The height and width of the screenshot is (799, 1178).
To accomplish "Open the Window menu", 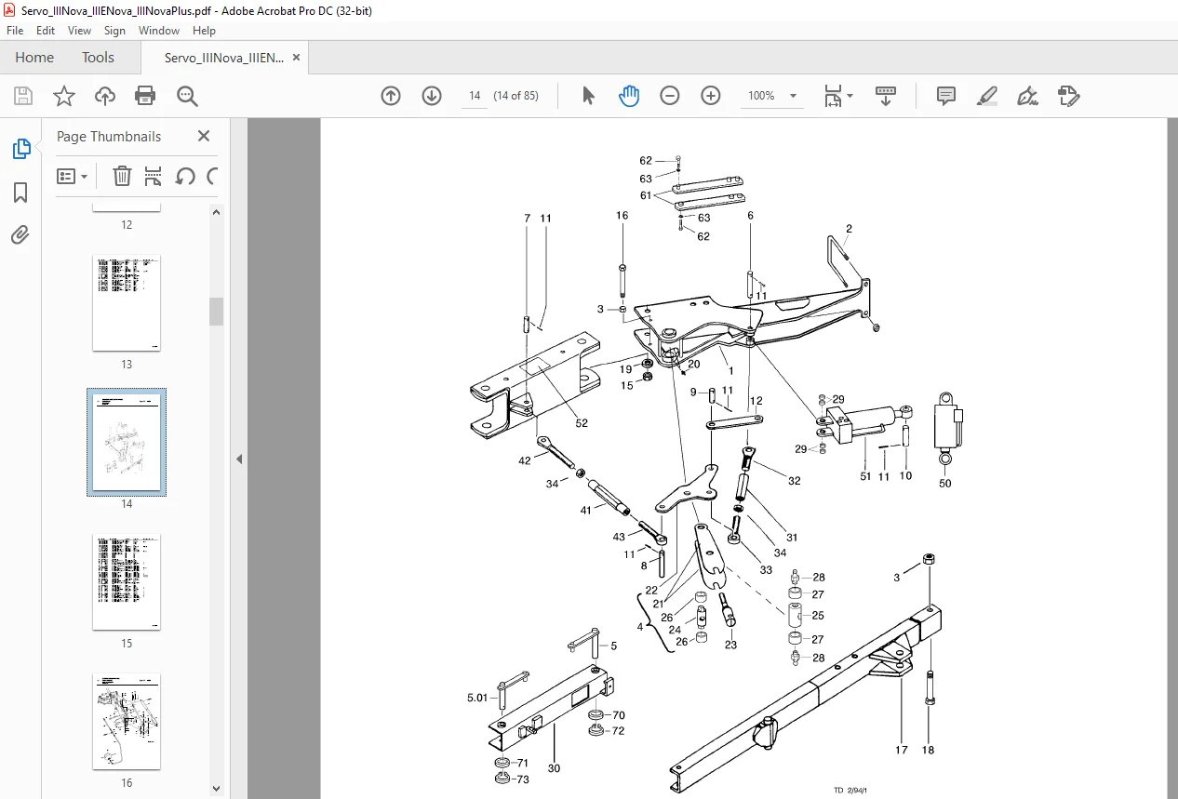I will point(159,31).
